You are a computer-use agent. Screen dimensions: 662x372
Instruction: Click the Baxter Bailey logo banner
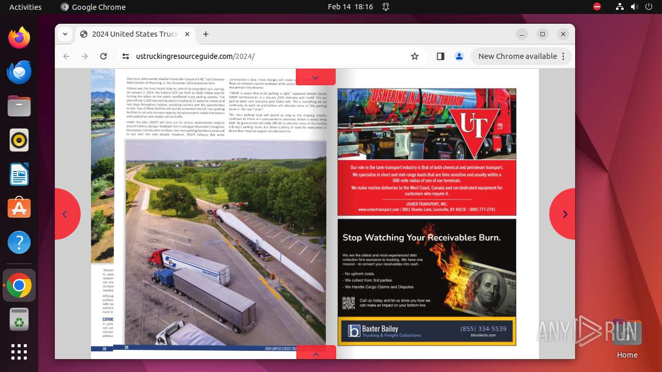427,331
